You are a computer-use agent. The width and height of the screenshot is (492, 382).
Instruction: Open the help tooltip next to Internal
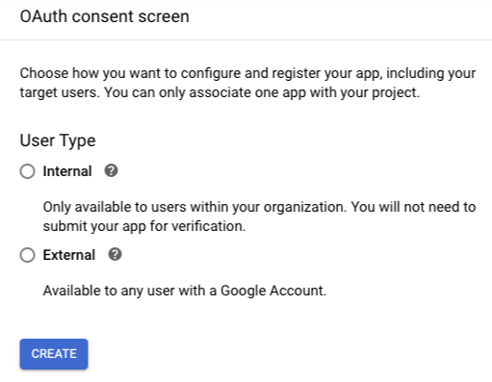pos(111,170)
